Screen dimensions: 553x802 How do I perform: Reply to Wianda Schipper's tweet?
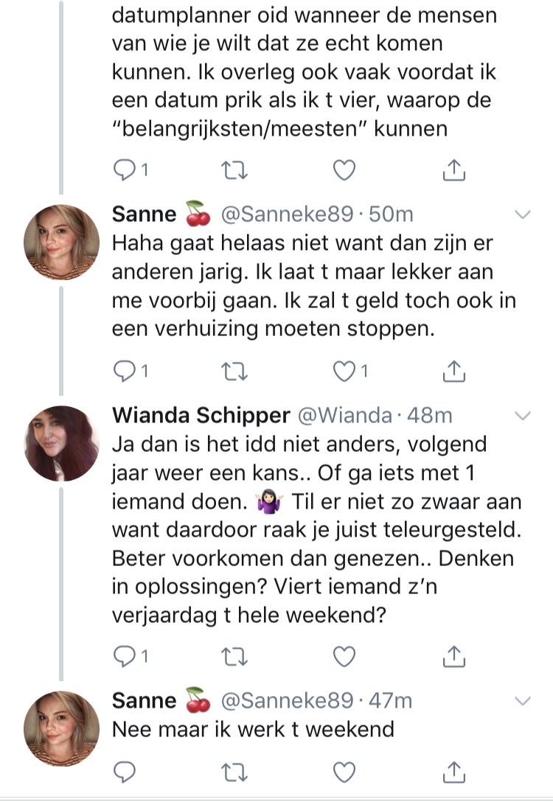pos(125,654)
